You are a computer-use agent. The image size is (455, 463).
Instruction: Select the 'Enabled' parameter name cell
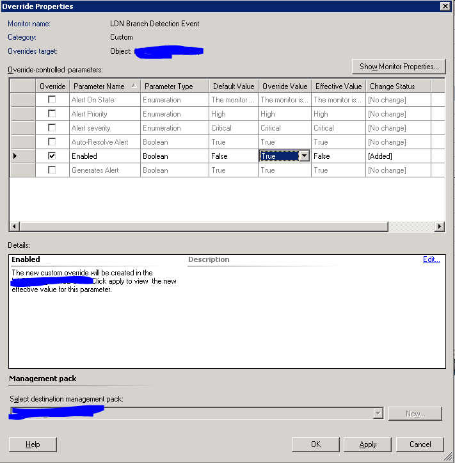tap(105, 156)
